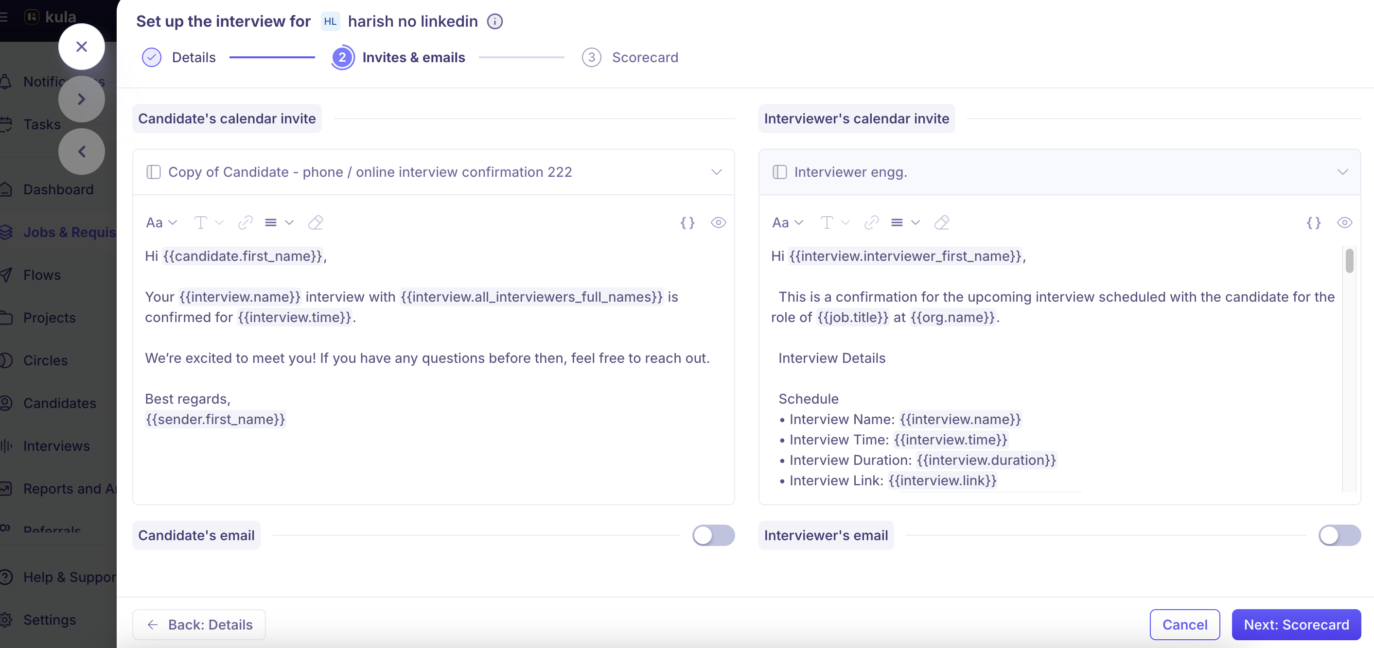Open candidate invite template dropdown
Viewport: 1374px width, 648px height.
(x=434, y=172)
